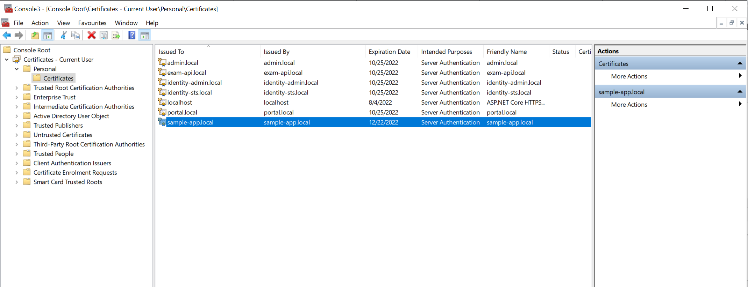The height and width of the screenshot is (287, 748).
Task: Click the blue Back arrow toolbar icon
Action: pyautogui.click(x=7, y=35)
